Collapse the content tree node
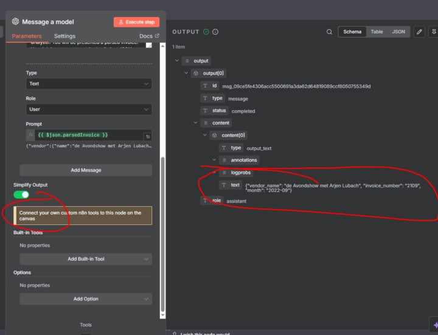438x335 pixels. click(196, 123)
